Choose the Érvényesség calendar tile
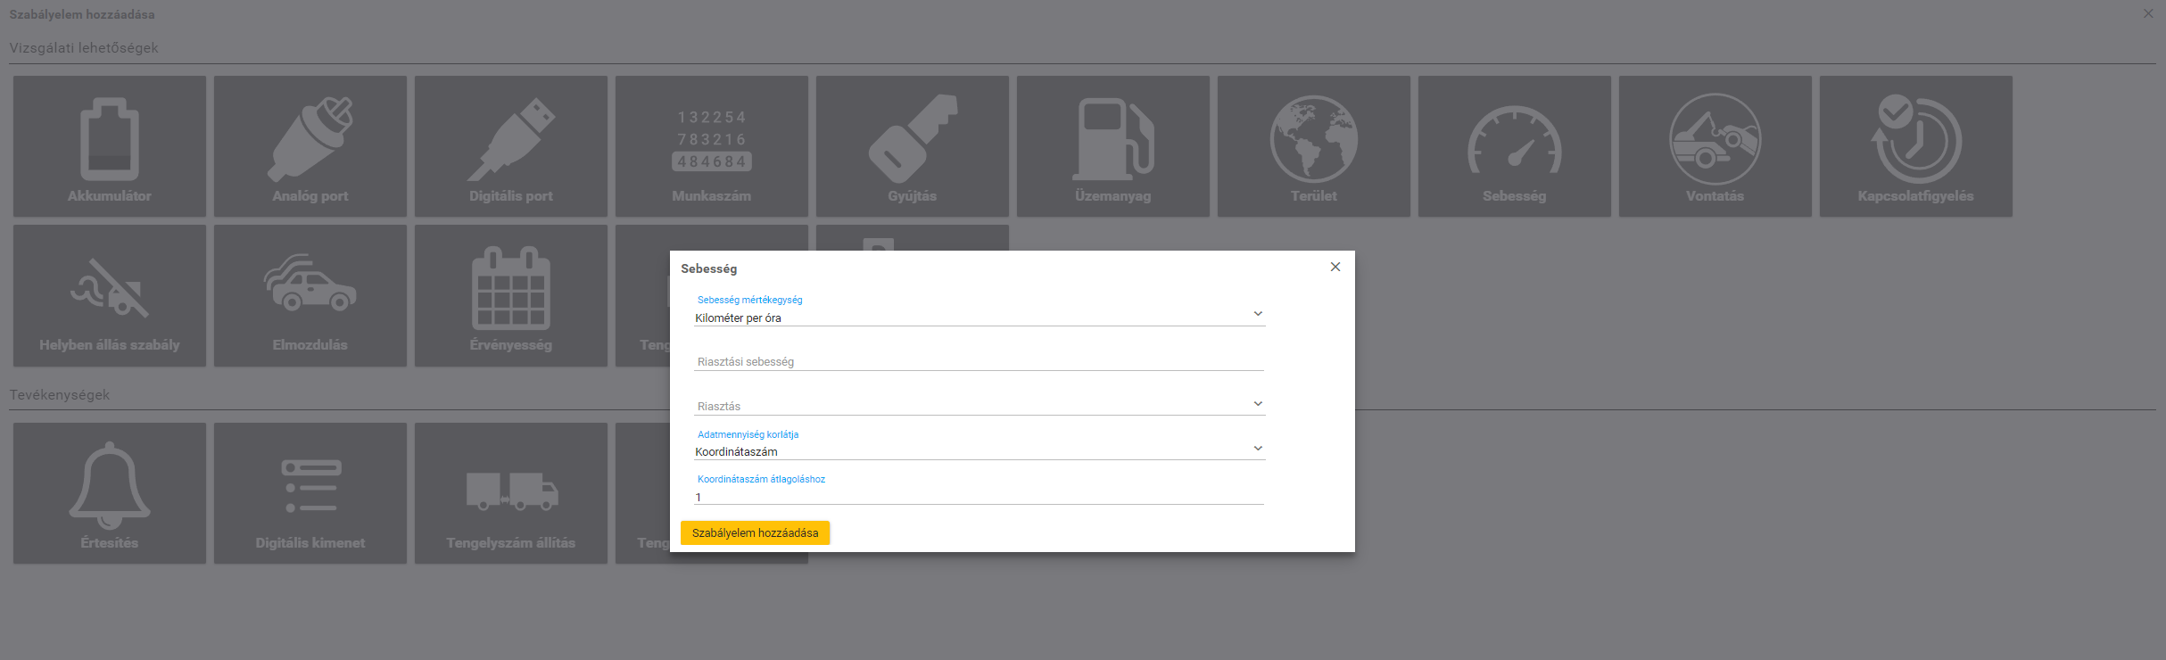This screenshot has height=660, width=2166. point(511,295)
